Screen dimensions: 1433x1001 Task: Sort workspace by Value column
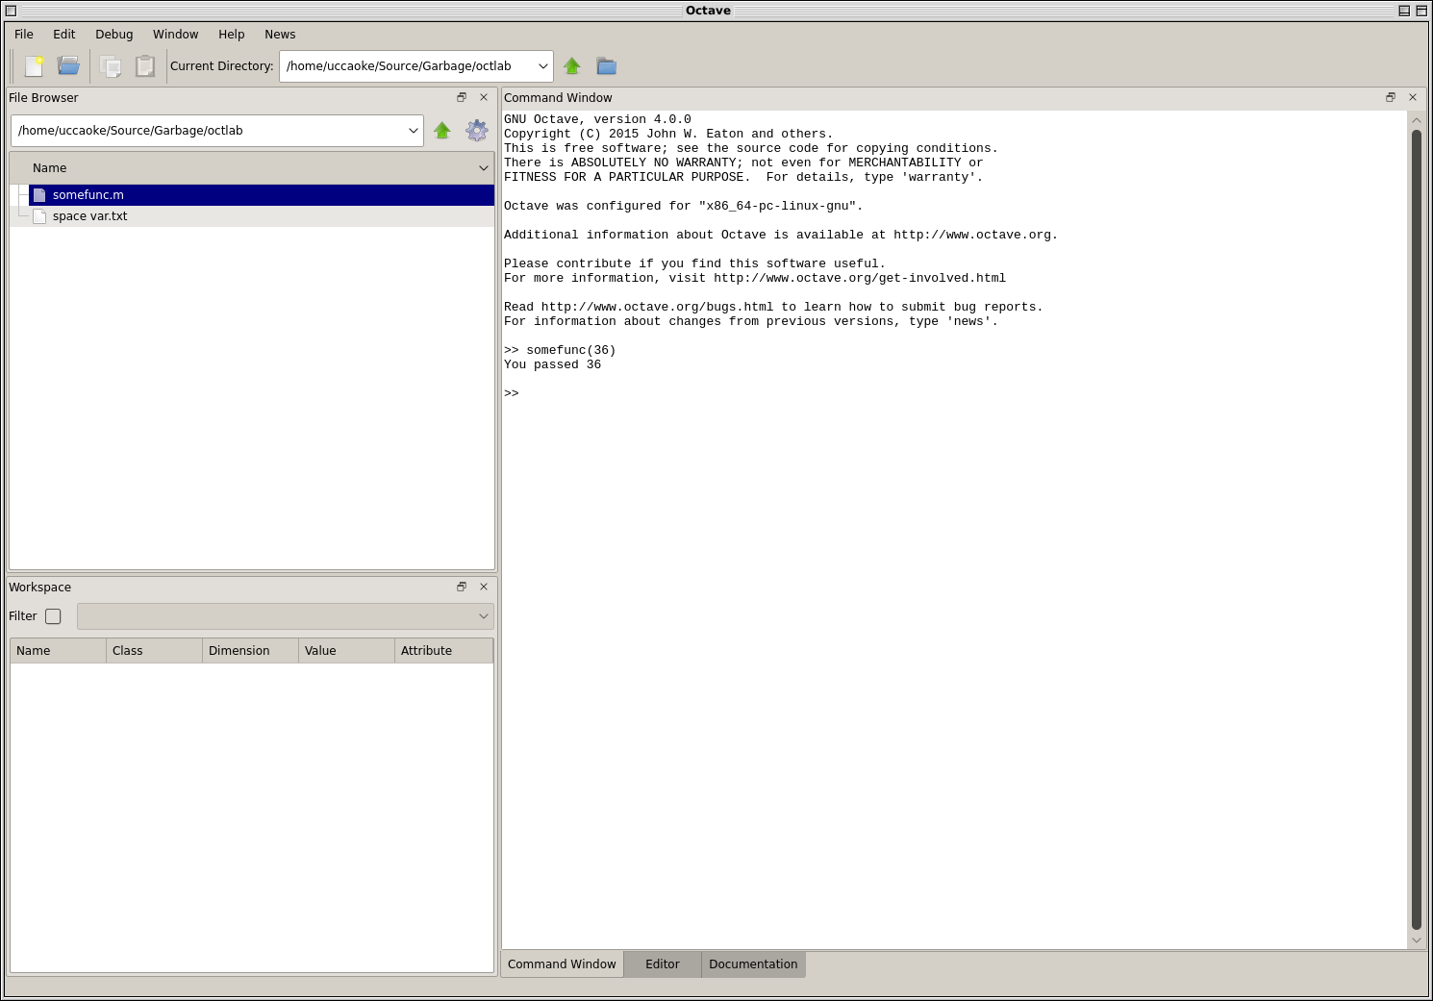point(346,651)
